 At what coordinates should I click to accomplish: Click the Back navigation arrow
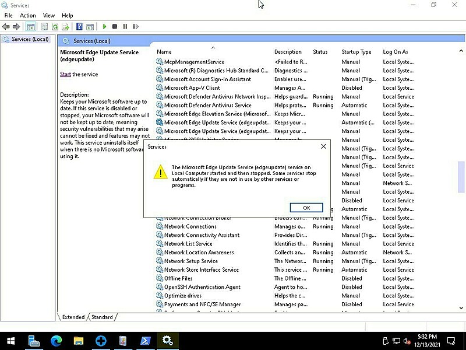point(6,26)
